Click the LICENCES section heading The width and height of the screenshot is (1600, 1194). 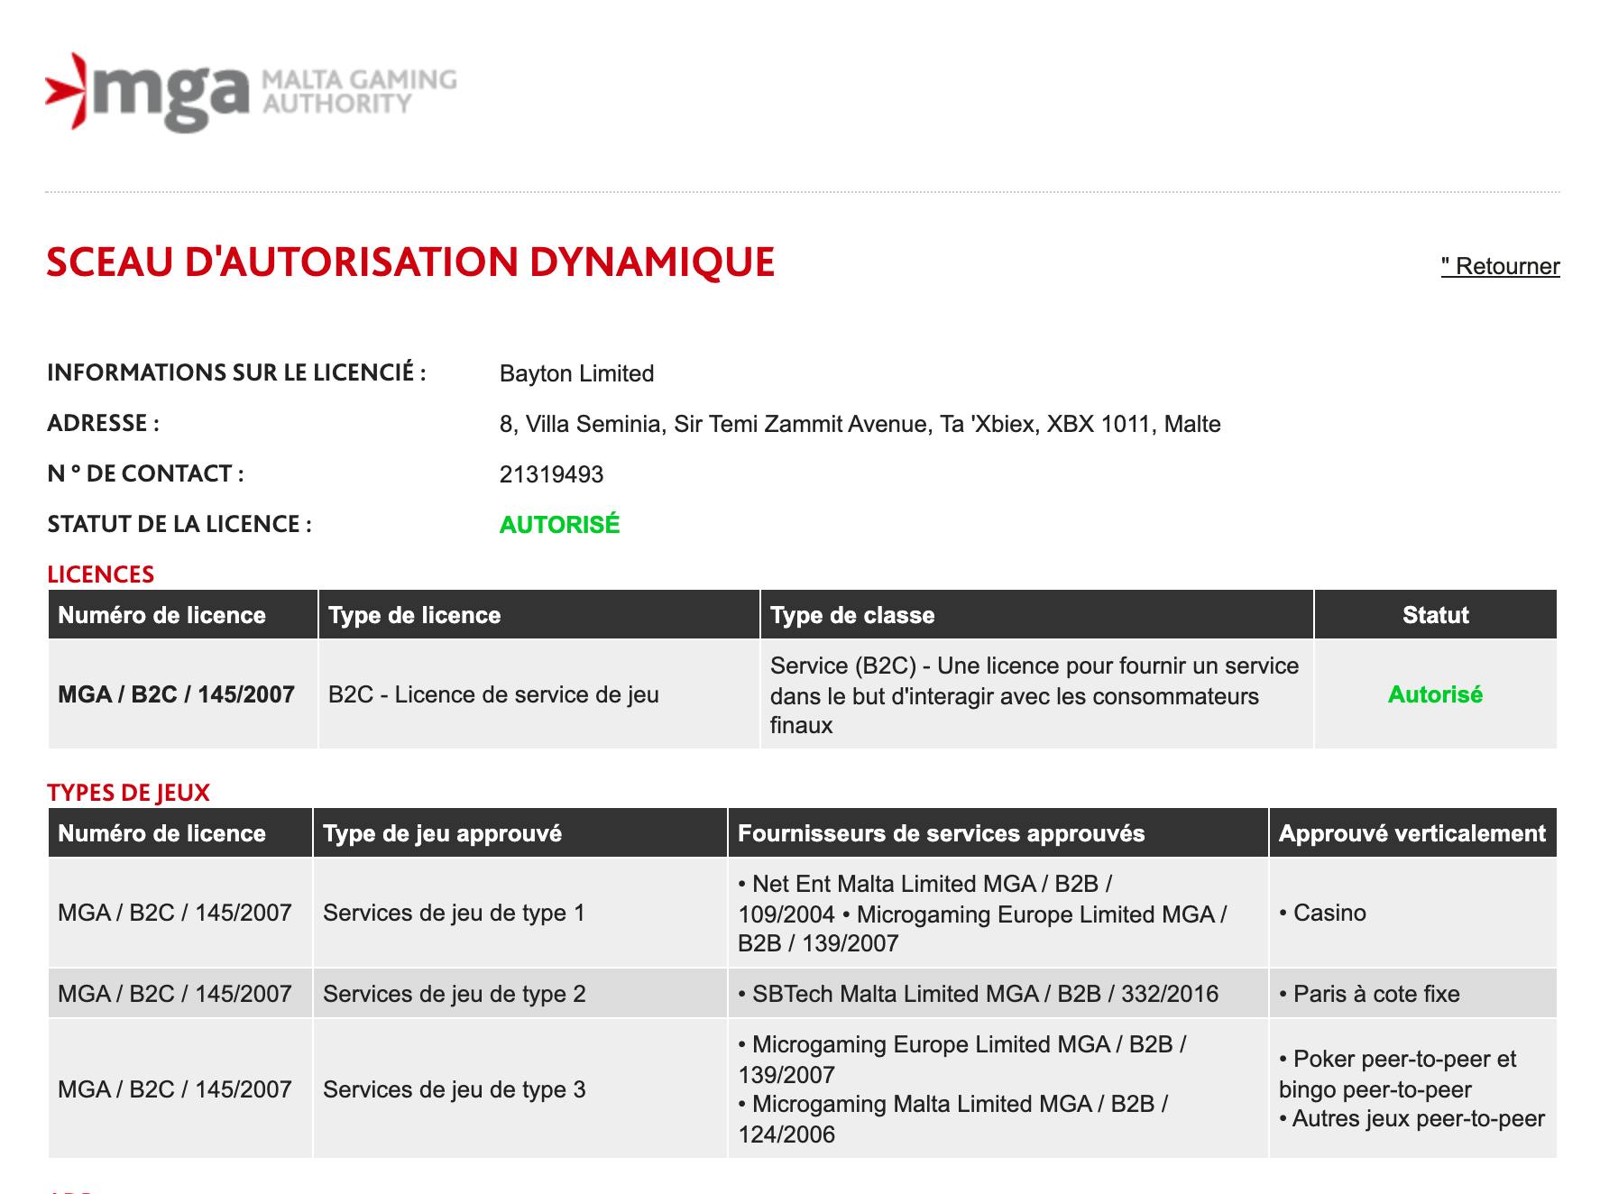point(100,574)
